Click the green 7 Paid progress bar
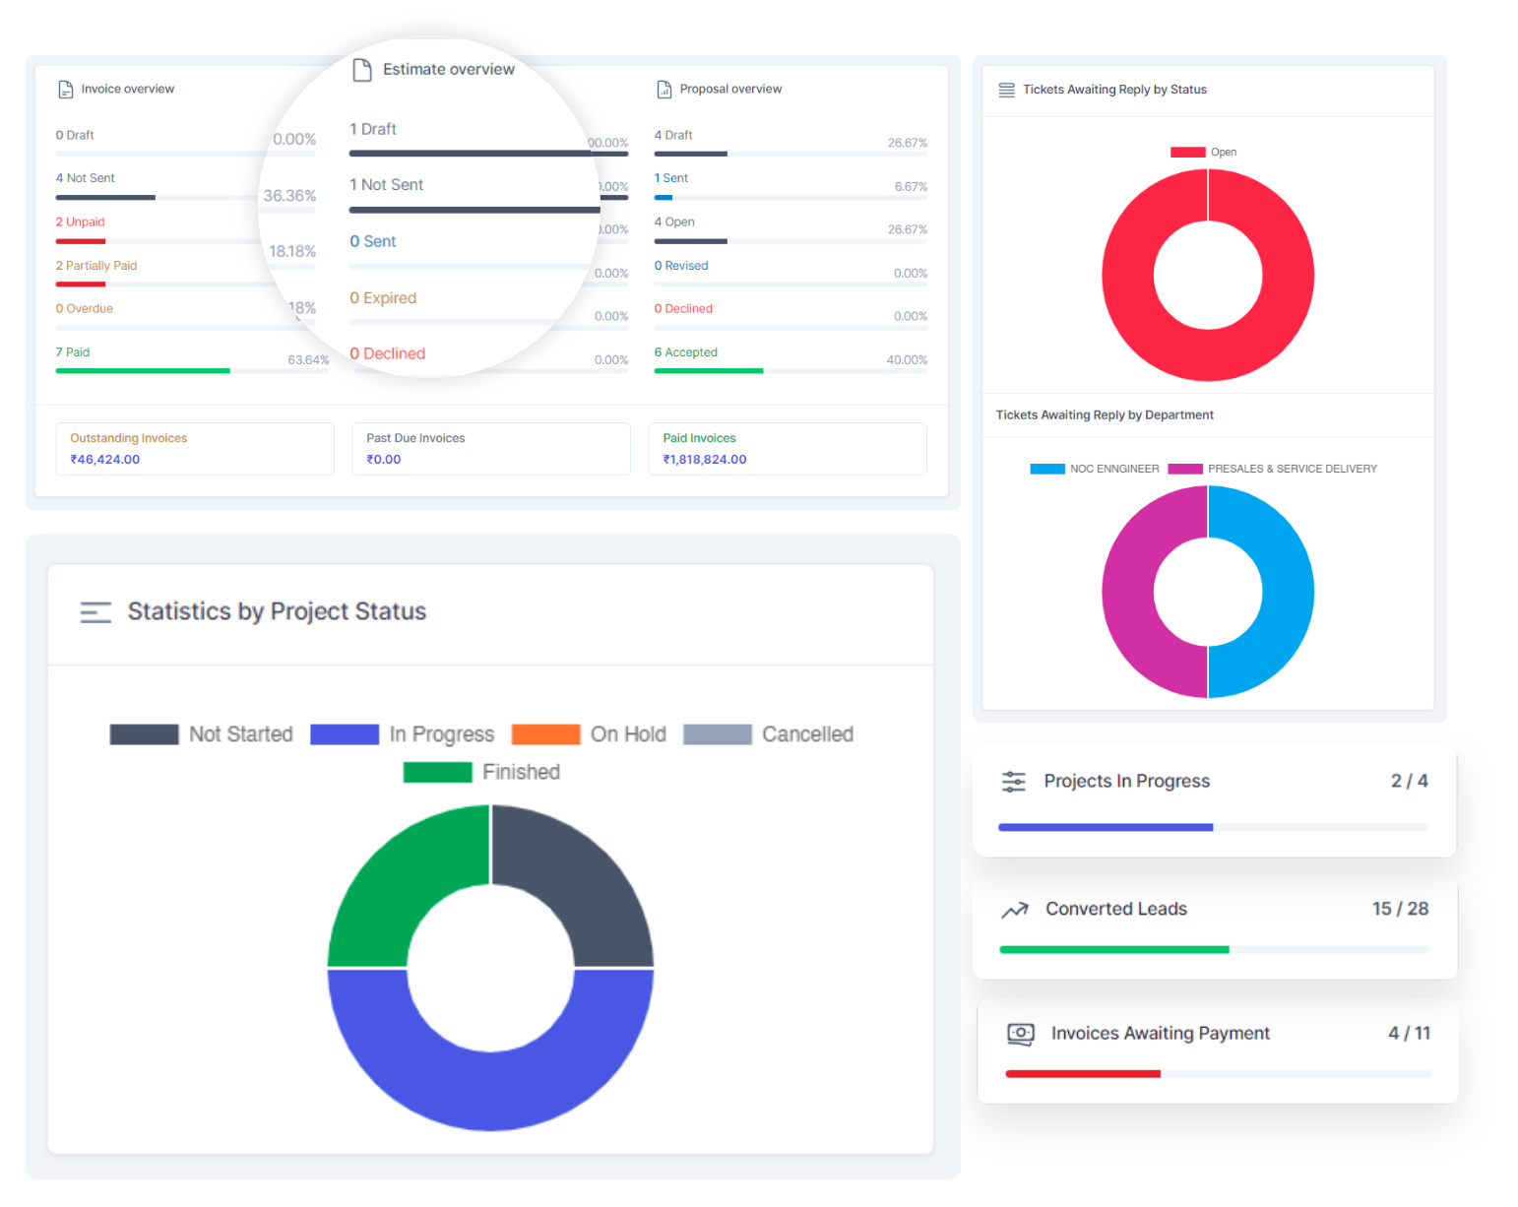Viewport: 1518px width, 1207px height. pyautogui.click(x=143, y=371)
